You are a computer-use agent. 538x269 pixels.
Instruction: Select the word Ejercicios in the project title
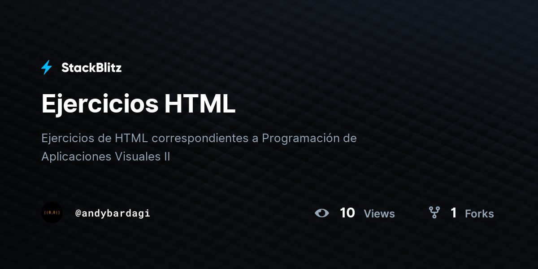tap(100, 104)
